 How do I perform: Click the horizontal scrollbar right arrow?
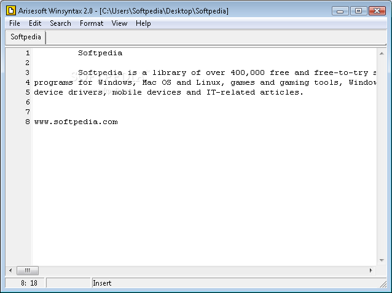point(370,270)
